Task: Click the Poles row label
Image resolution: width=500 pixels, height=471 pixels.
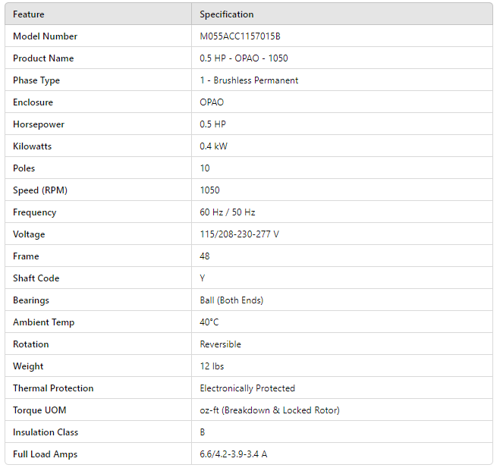Action: [x=24, y=168]
